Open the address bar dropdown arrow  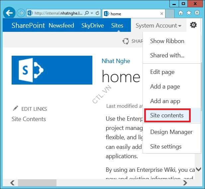(x=92, y=13)
